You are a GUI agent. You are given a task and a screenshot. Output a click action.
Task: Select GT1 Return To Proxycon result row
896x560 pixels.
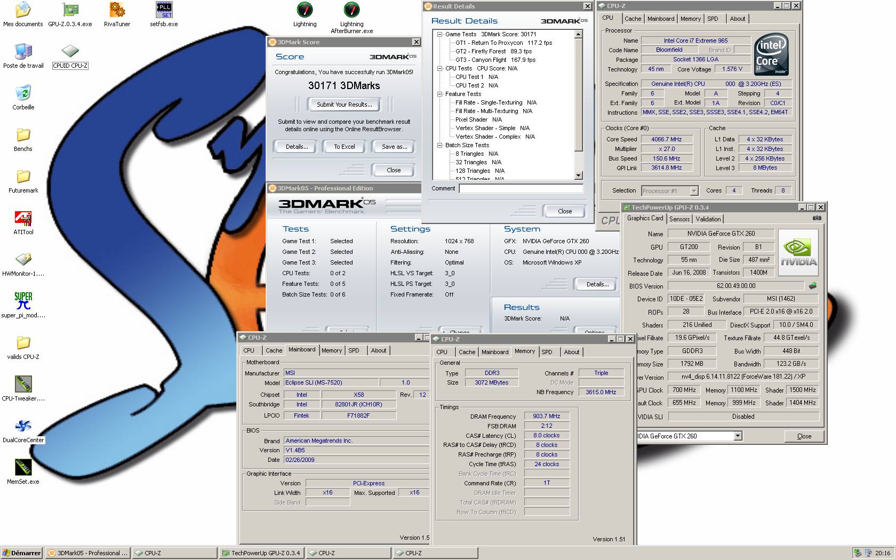(x=503, y=43)
